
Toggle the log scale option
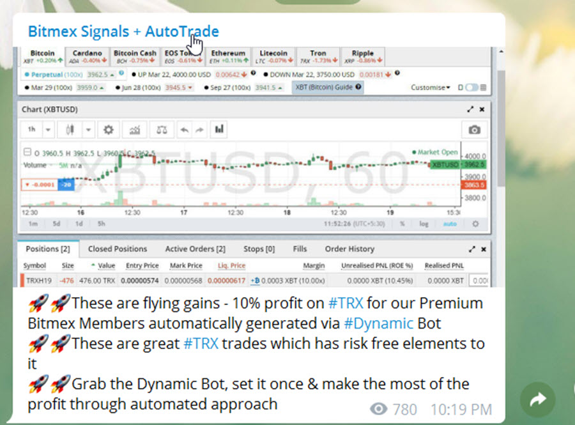click(x=424, y=224)
